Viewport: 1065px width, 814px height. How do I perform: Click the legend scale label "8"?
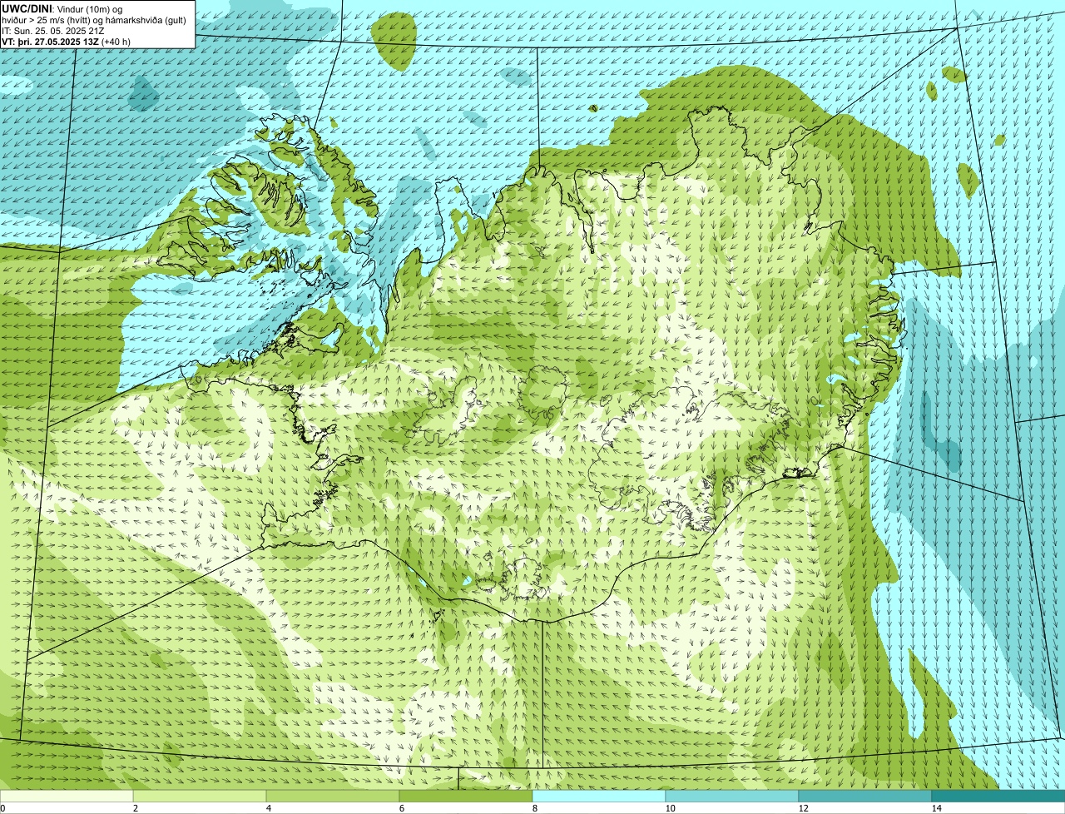click(534, 808)
